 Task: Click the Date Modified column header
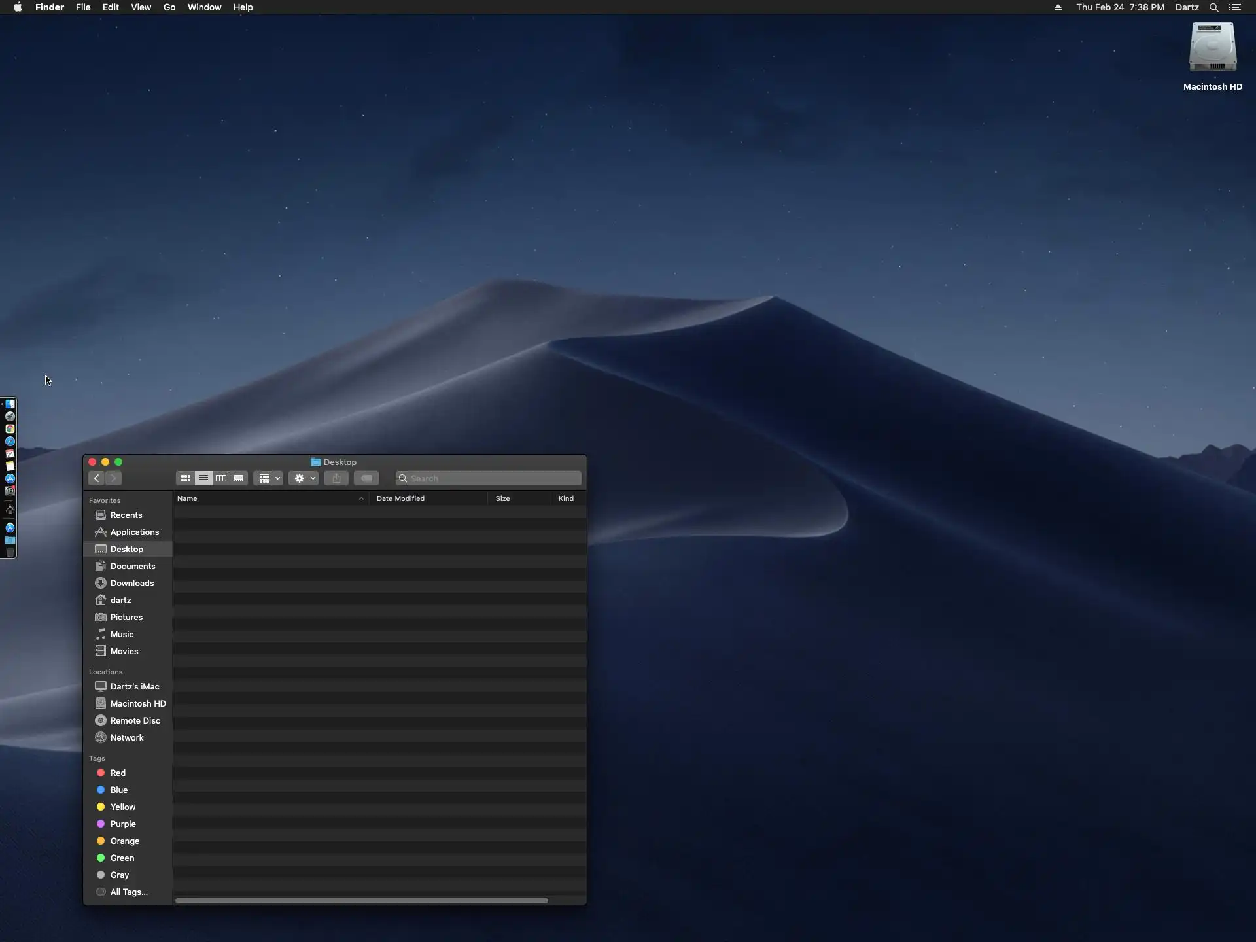[400, 498]
